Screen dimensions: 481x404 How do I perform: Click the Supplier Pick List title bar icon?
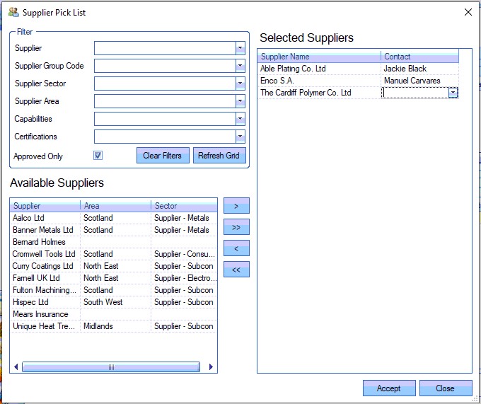tap(13, 13)
